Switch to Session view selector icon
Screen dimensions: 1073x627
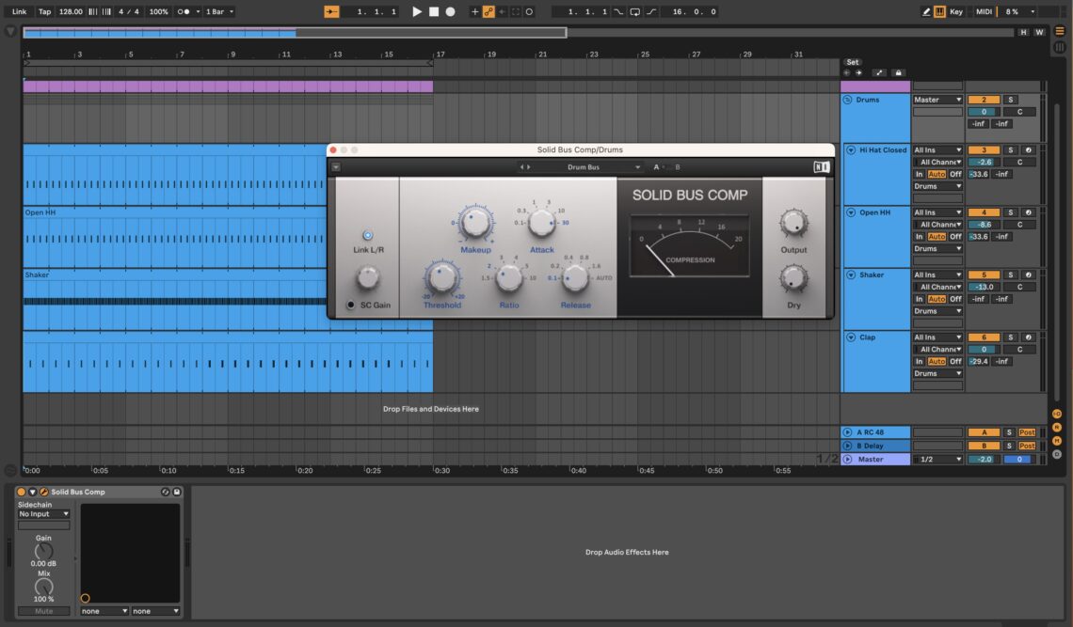(x=1060, y=46)
